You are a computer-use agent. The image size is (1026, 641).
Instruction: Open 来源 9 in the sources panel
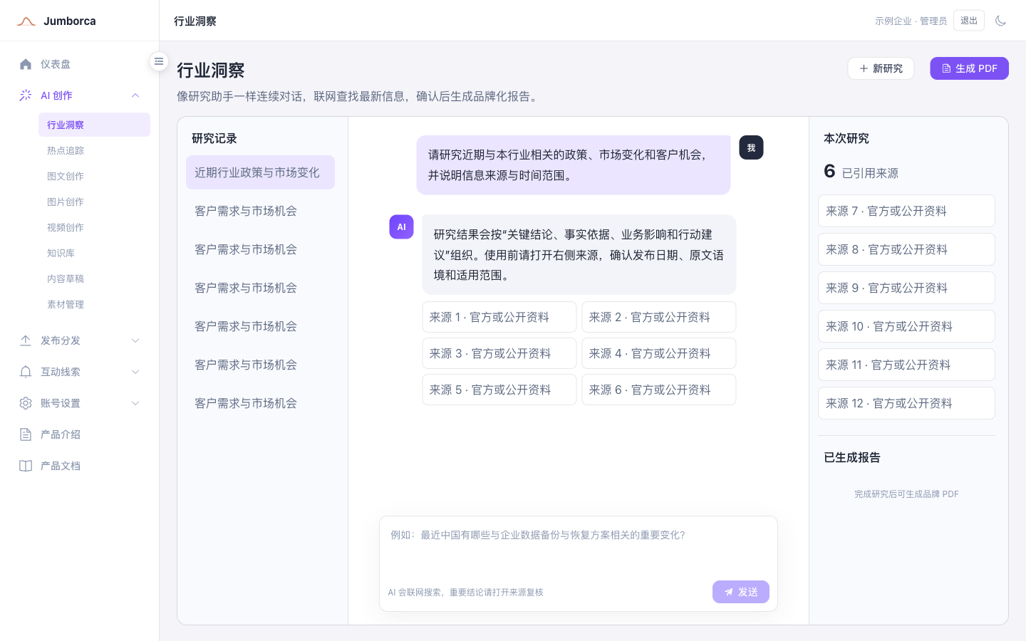tap(906, 288)
